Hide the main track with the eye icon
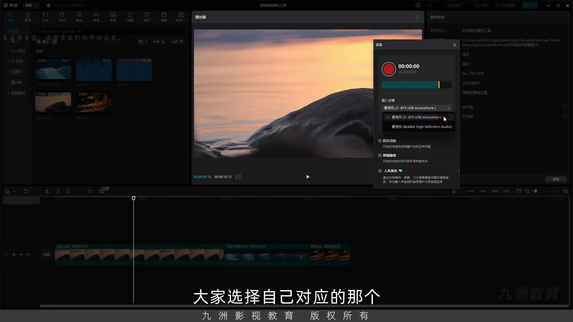Screen dimensions: 573x322 [21, 254]
